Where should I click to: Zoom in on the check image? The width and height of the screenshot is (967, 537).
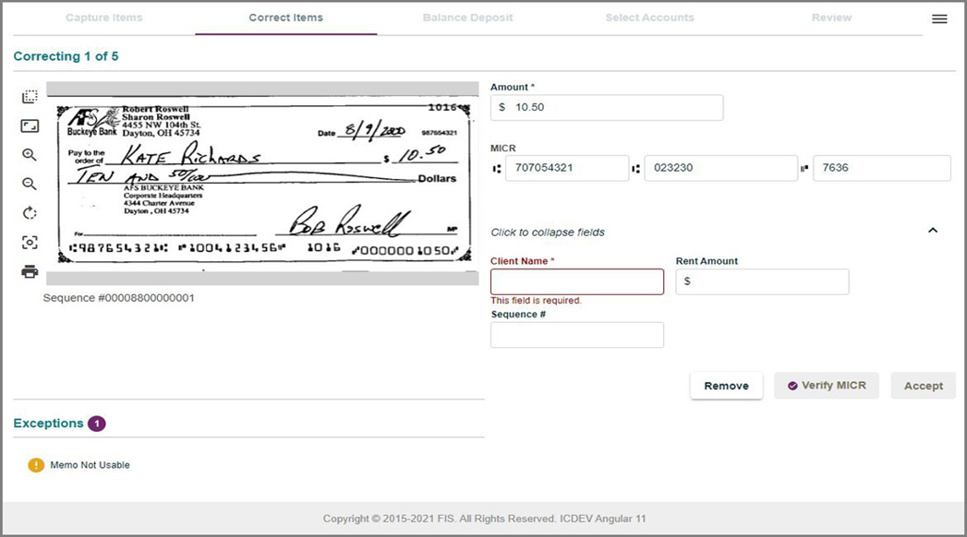(x=30, y=155)
